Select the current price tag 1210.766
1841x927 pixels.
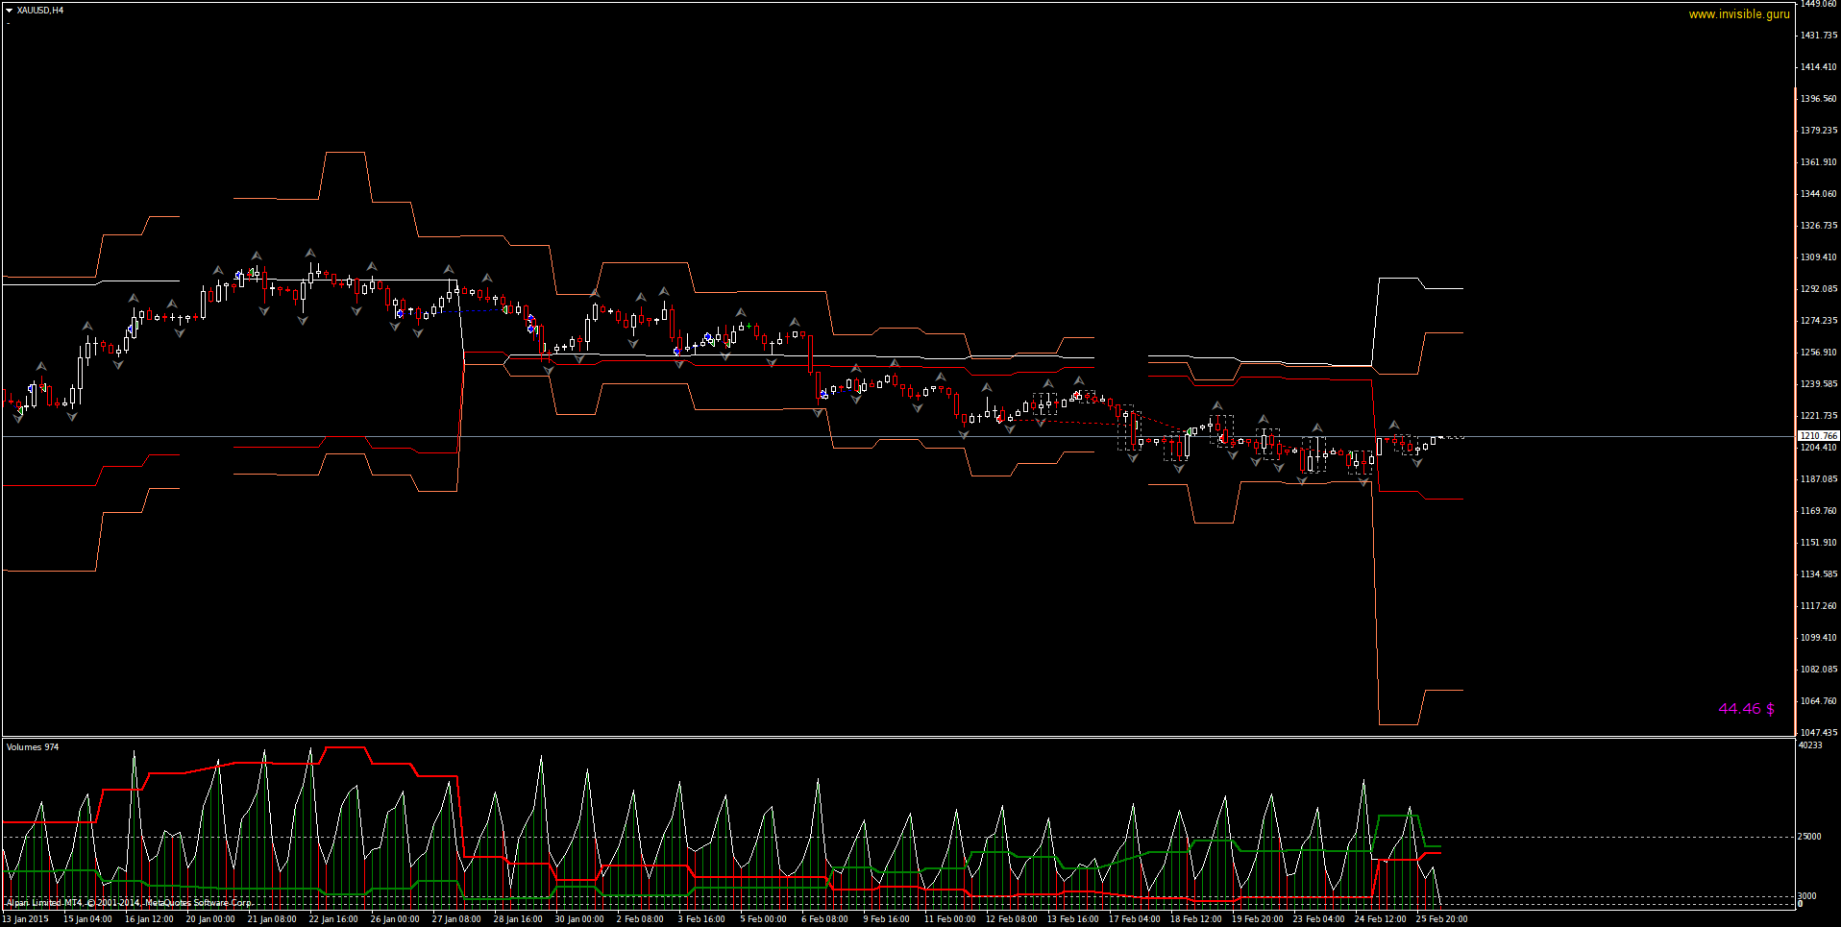click(1818, 436)
